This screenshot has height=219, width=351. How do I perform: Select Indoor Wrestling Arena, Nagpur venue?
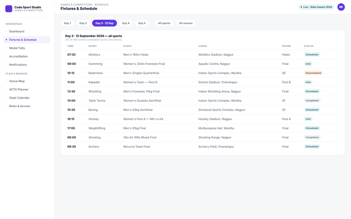point(219,91)
